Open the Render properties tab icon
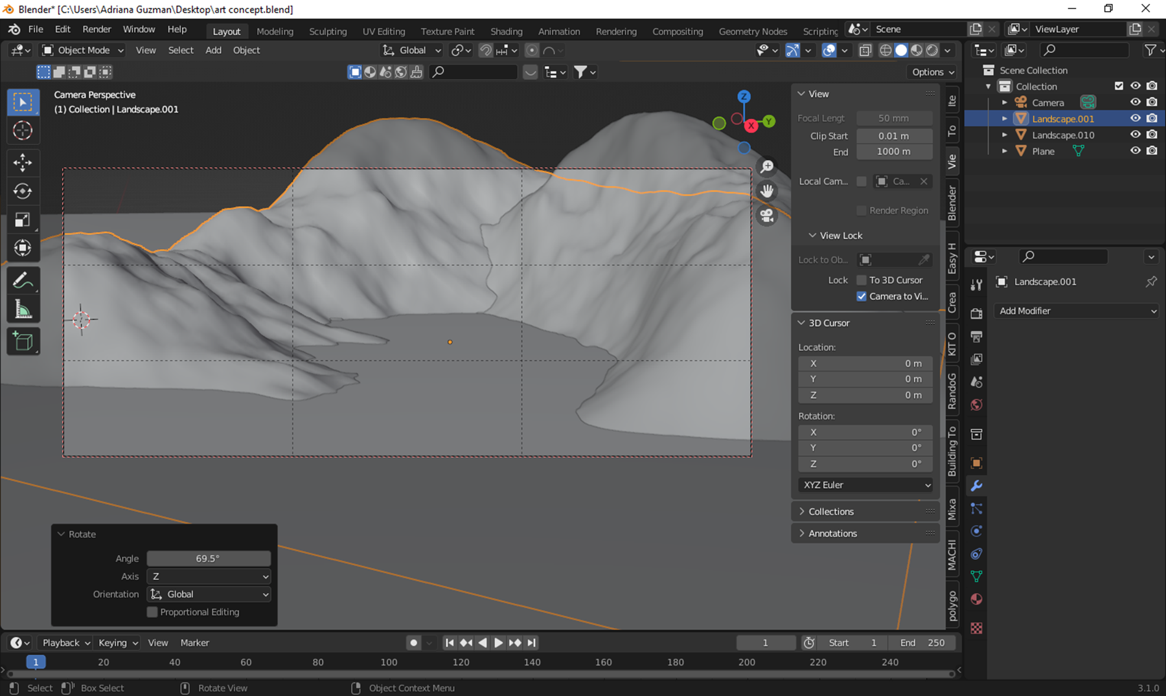 976,313
